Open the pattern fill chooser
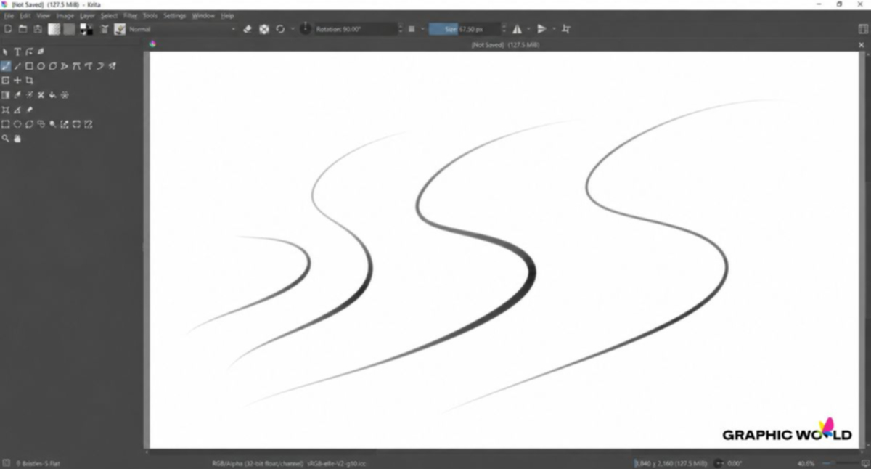The image size is (871, 469). tap(69, 29)
